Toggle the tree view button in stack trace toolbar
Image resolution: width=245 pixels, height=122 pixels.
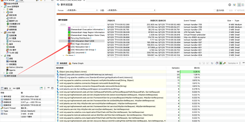212,63
